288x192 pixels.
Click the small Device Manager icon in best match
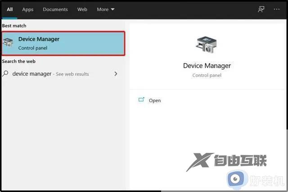pyautogui.click(x=8, y=42)
